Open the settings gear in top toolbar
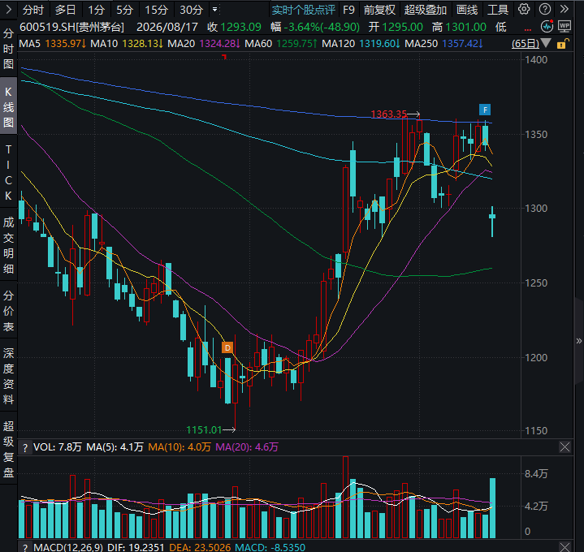 524,9
